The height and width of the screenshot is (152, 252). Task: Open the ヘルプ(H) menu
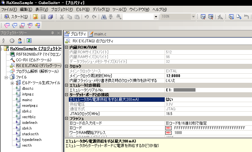(x=160, y=9)
